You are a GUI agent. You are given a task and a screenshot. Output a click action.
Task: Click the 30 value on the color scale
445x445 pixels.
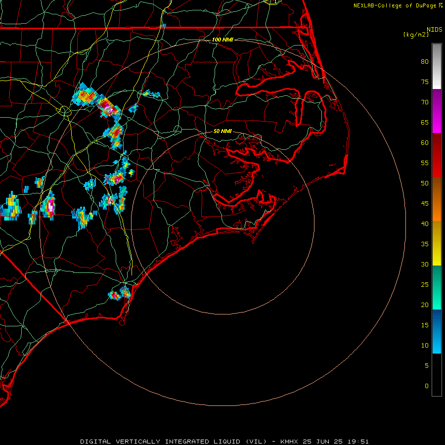tap(425, 264)
